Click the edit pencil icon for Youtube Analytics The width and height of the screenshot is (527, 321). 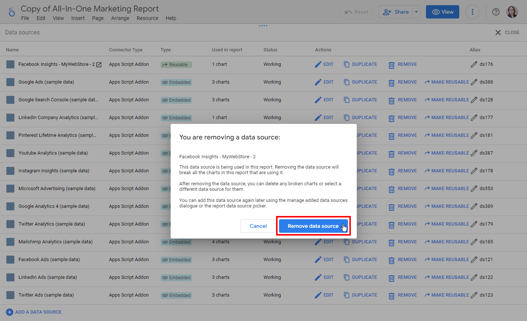point(319,153)
